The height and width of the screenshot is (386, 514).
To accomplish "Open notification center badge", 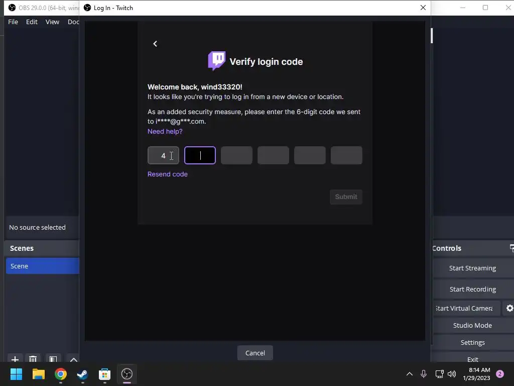I will [500, 374].
